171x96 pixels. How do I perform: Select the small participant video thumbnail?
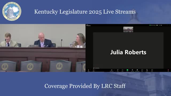(128, 29)
